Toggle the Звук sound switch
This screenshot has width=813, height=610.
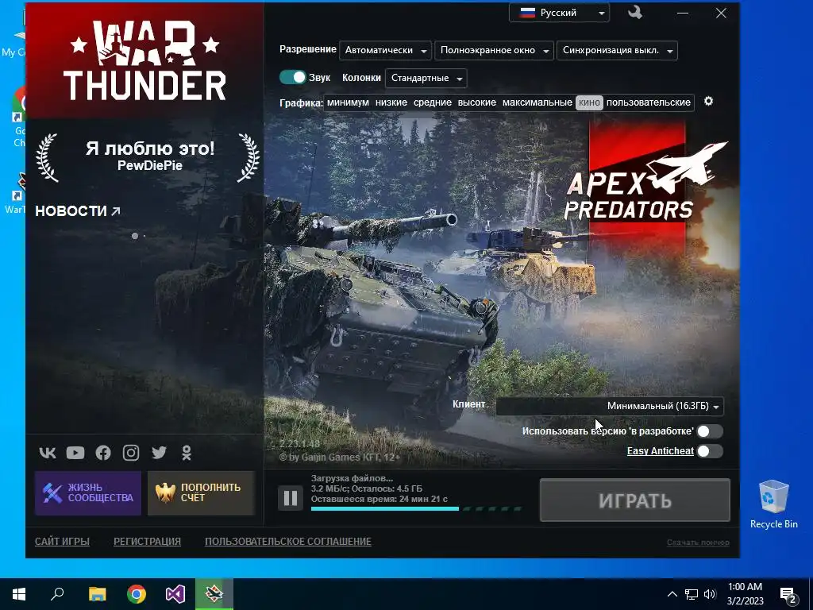[293, 77]
